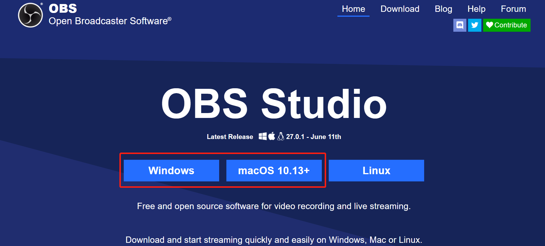Click the 27.0.1 - June 11th version text
545x246 pixels.
313,137
